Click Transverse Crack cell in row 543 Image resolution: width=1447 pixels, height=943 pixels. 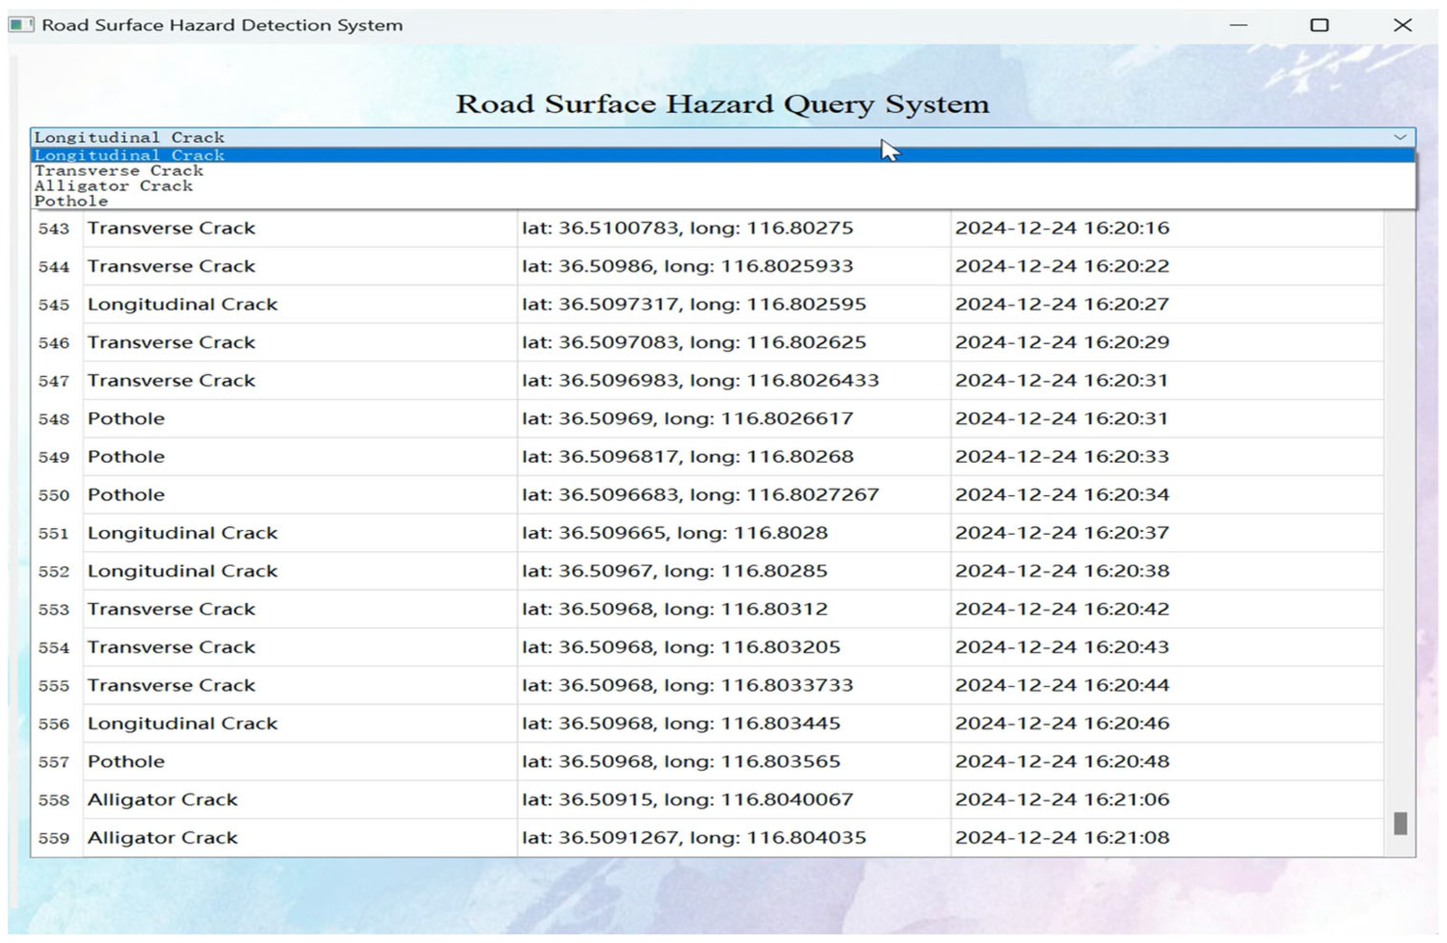pos(300,228)
